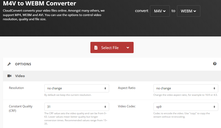Open the Resolution dropdown
This screenshot has height=128, width=221.
(77, 88)
